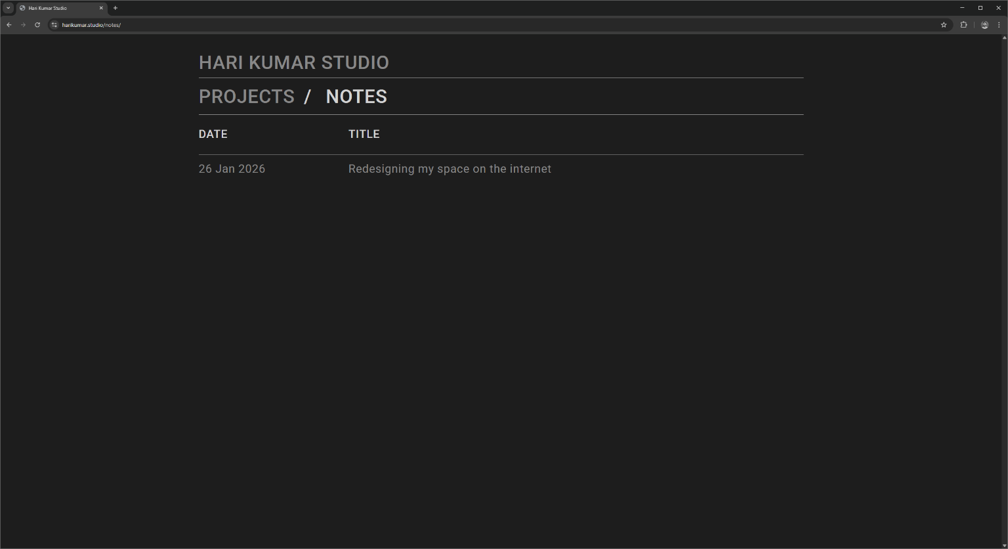Maximize or restore the browser window
The image size is (1008, 549).
tap(980, 8)
